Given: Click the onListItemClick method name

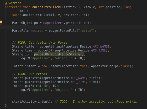Looking at the screenshot, I should click(46, 7).
